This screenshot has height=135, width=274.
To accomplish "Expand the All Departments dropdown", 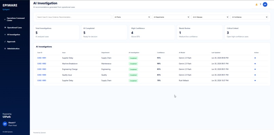I will coord(171,17).
